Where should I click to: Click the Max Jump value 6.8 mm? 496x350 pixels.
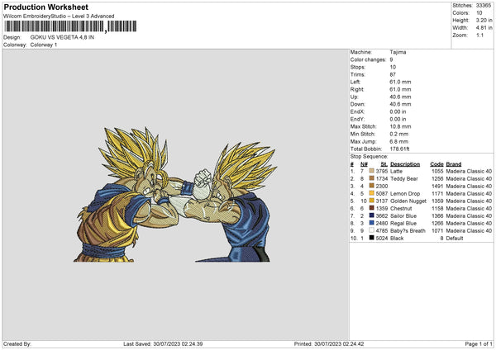point(399,141)
